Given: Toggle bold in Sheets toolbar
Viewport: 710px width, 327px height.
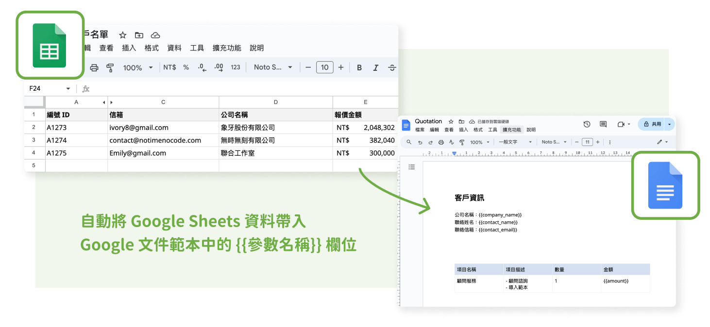Looking at the screenshot, I should tap(359, 67).
